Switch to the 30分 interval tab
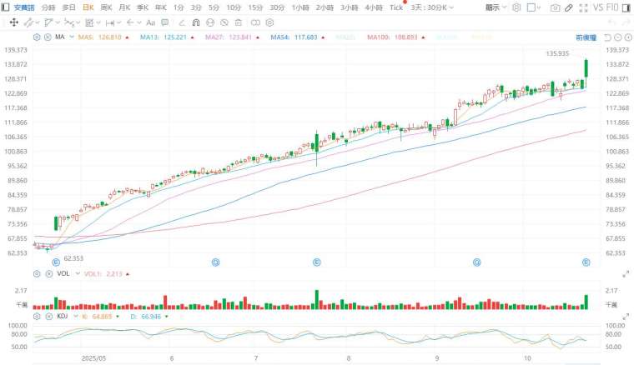634x365 pixels. (x=277, y=7)
